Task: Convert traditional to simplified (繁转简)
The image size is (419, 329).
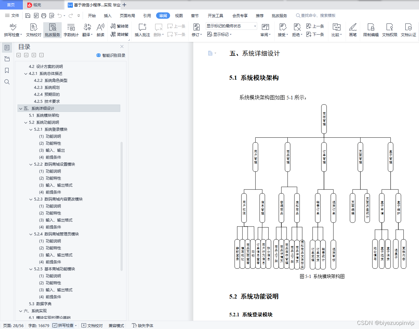Action: [120, 26]
